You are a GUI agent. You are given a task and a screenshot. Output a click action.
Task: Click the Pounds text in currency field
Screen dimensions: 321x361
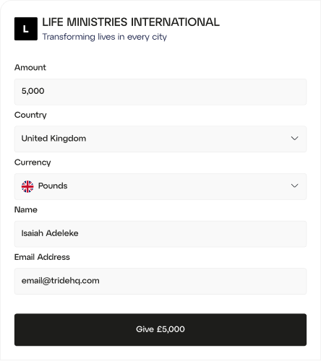click(53, 186)
